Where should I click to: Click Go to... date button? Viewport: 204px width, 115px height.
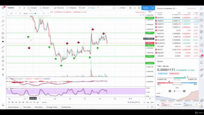tap(45, 102)
